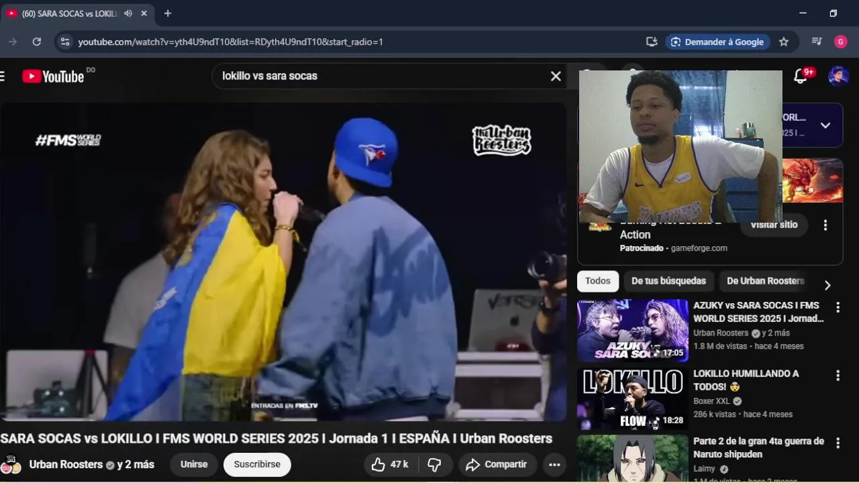View site information icon in address bar

64,42
